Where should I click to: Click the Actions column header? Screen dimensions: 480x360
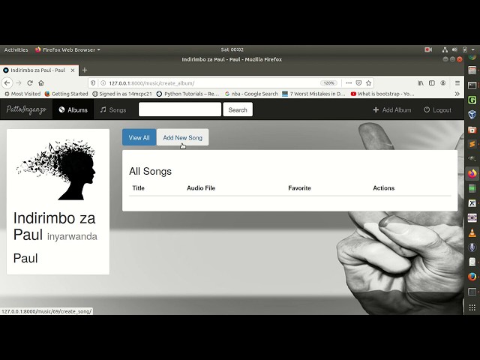pyautogui.click(x=383, y=188)
